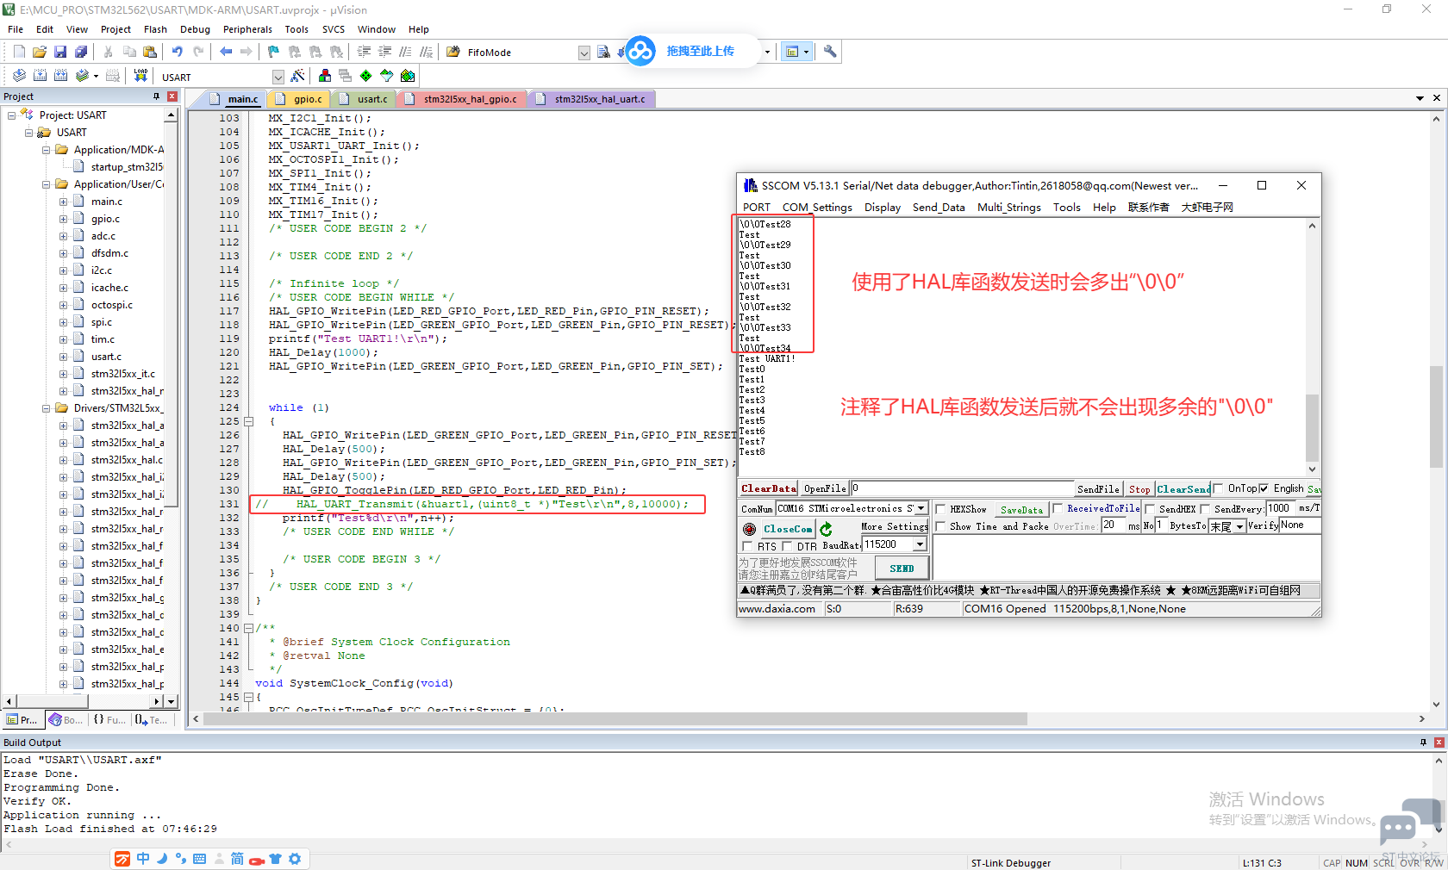This screenshot has height=870, width=1448.
Task: Pin the Project panel with the pushpin icon
Action: 156,96
